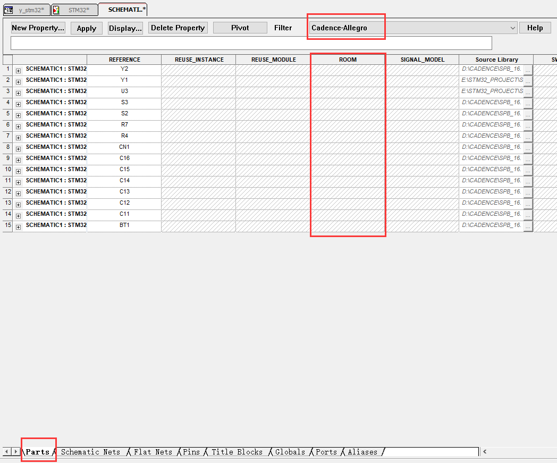The image size is (557, 463).
Task: Click the ROOM cell for part C16
Action: (x=348, y=158)
